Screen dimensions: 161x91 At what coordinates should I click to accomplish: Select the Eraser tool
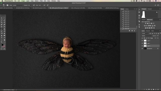pyautogui.click(x=4, y=31)
